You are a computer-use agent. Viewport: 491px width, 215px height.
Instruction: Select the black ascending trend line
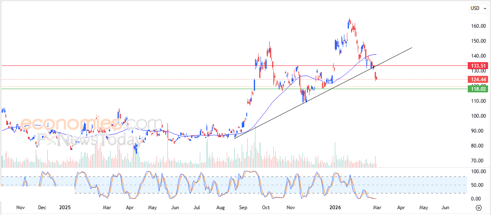click(x=323, y=93)
